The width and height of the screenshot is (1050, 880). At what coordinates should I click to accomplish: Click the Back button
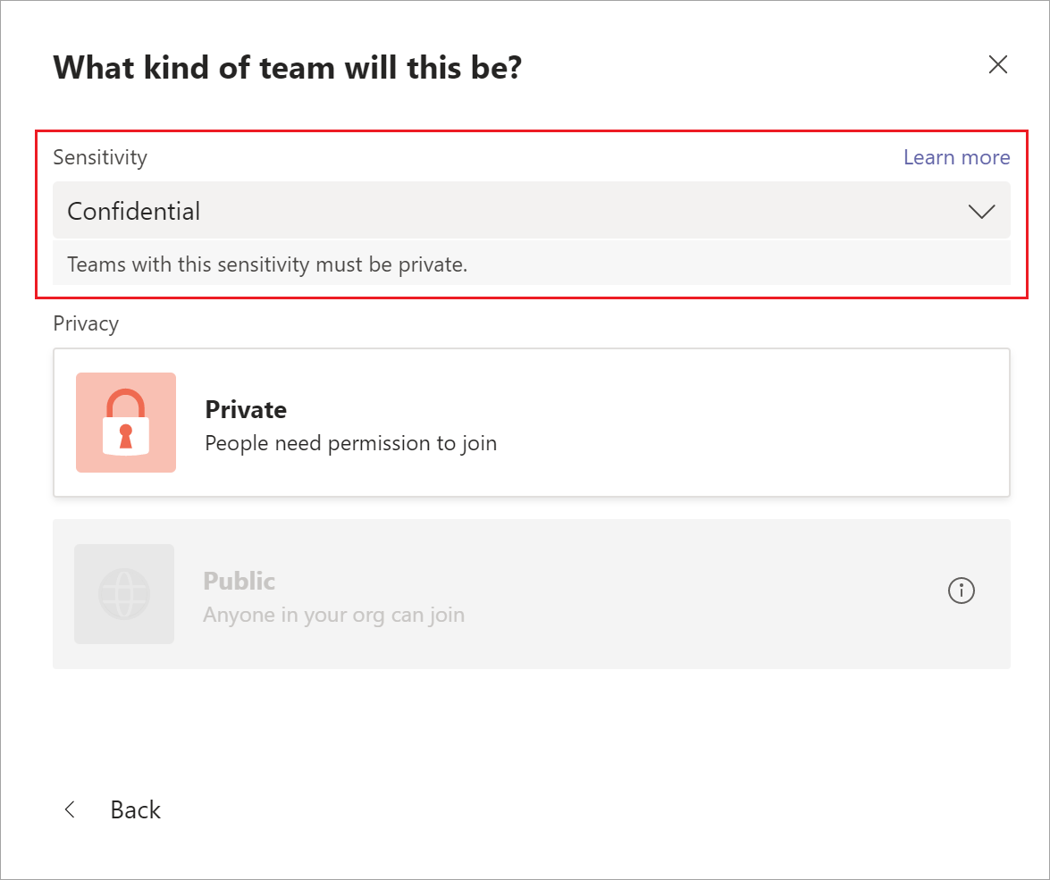135,809
